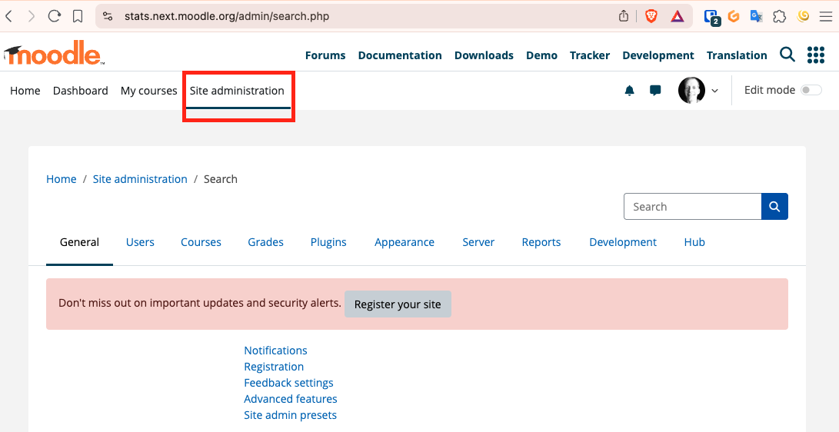Click the browser forward arrow
839x432 pixels.
pos(31,17)
